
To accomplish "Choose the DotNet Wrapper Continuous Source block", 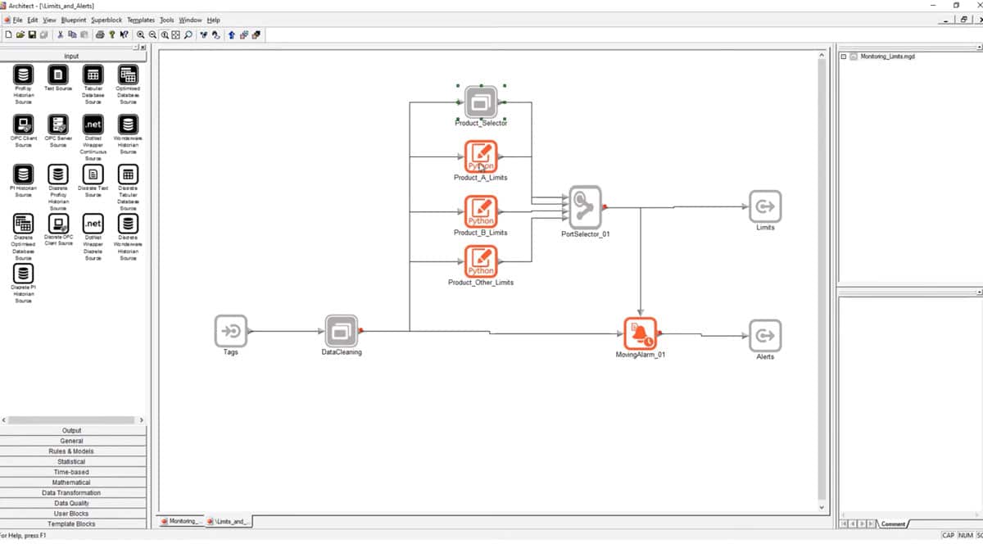I will pos(93,125).
